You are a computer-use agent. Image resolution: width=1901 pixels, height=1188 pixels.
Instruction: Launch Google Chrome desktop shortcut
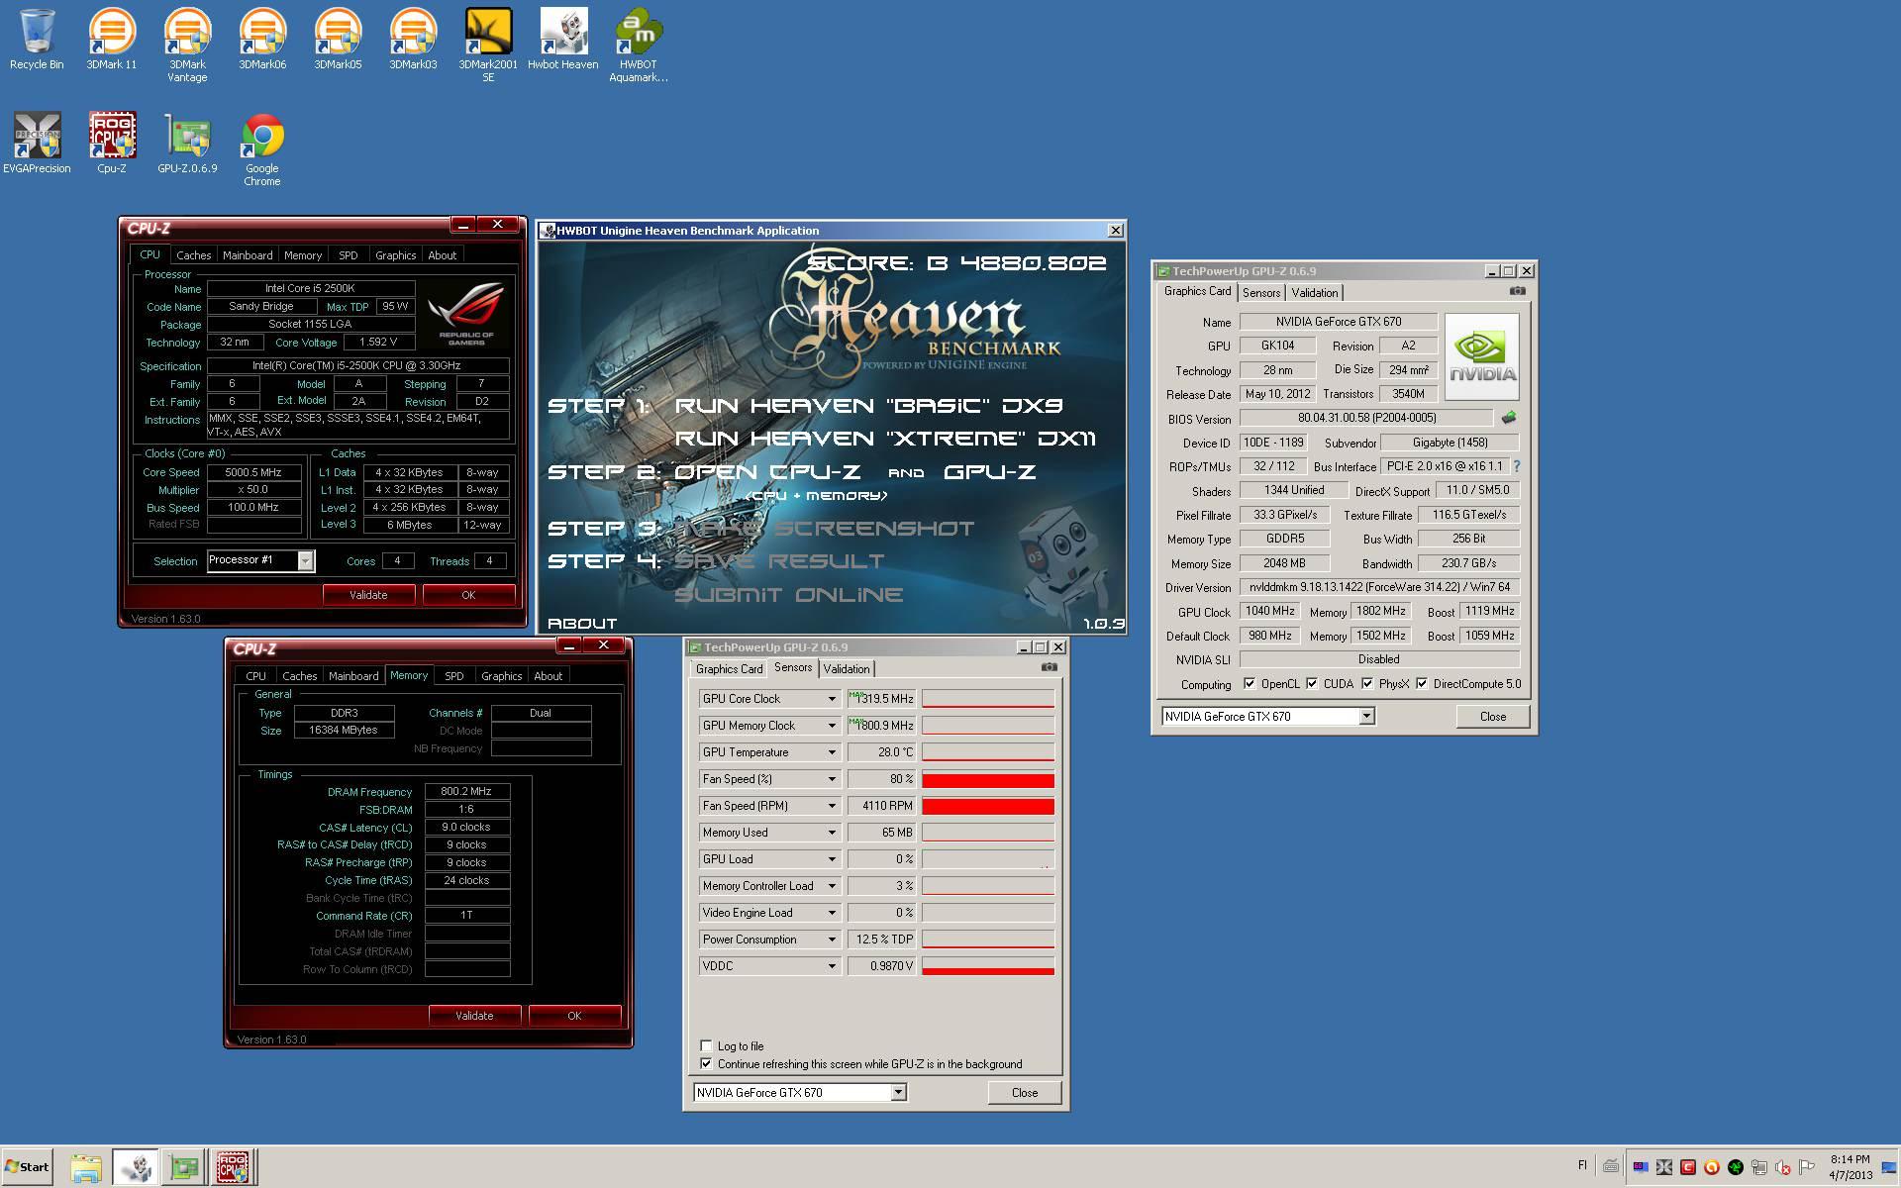coord(262,149)
